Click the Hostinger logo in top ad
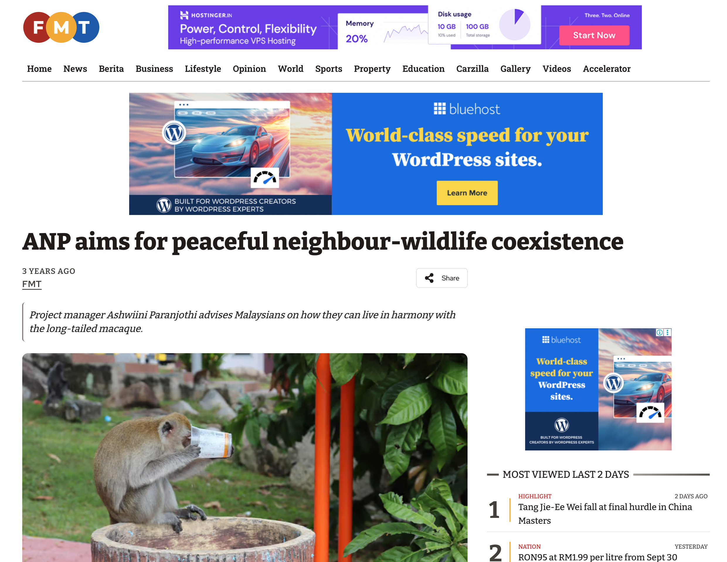727x562 pixels. tap(206, 15)
